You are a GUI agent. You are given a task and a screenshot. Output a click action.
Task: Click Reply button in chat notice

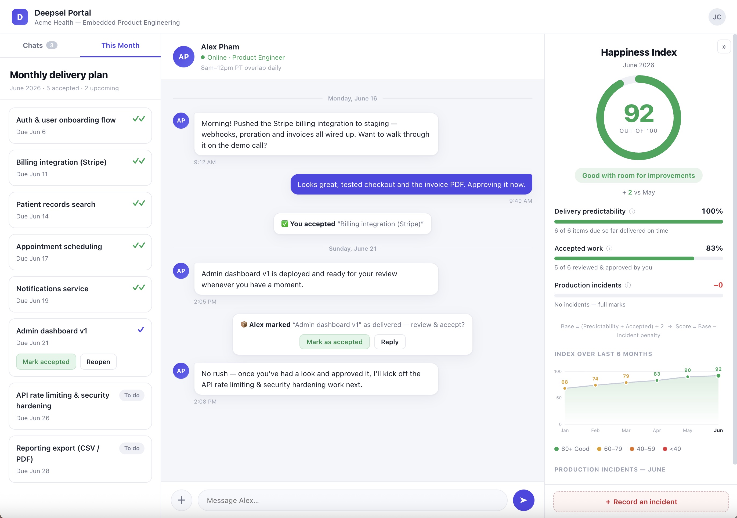click(x=390, y=342)
